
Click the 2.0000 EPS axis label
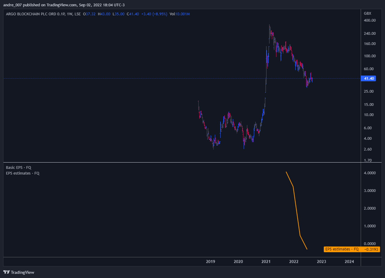pos(370,208)
